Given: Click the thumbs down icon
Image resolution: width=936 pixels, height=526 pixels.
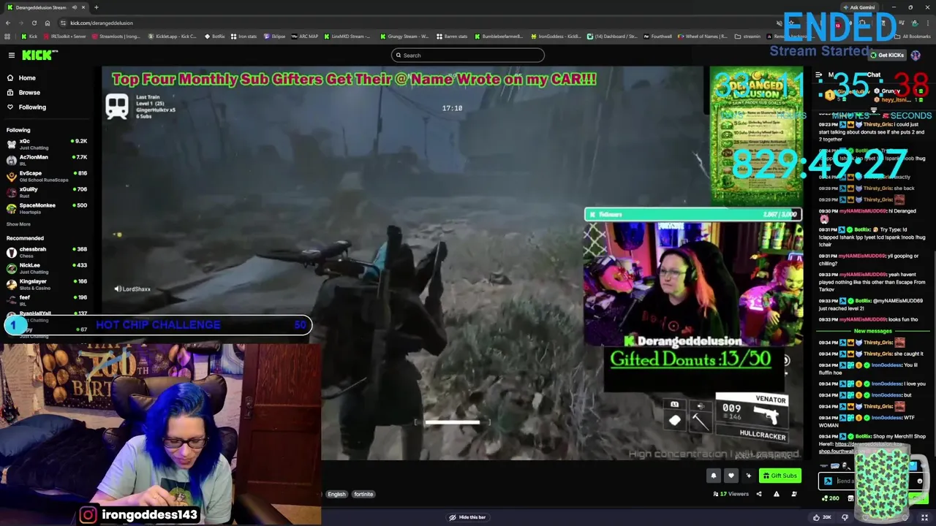Looking at the screenshot, I should [x=845, y=517].
